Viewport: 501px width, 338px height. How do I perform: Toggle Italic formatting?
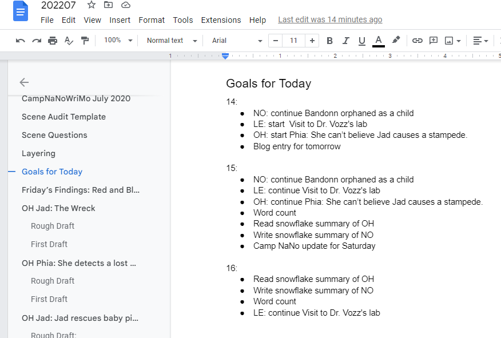click(345, 41)
